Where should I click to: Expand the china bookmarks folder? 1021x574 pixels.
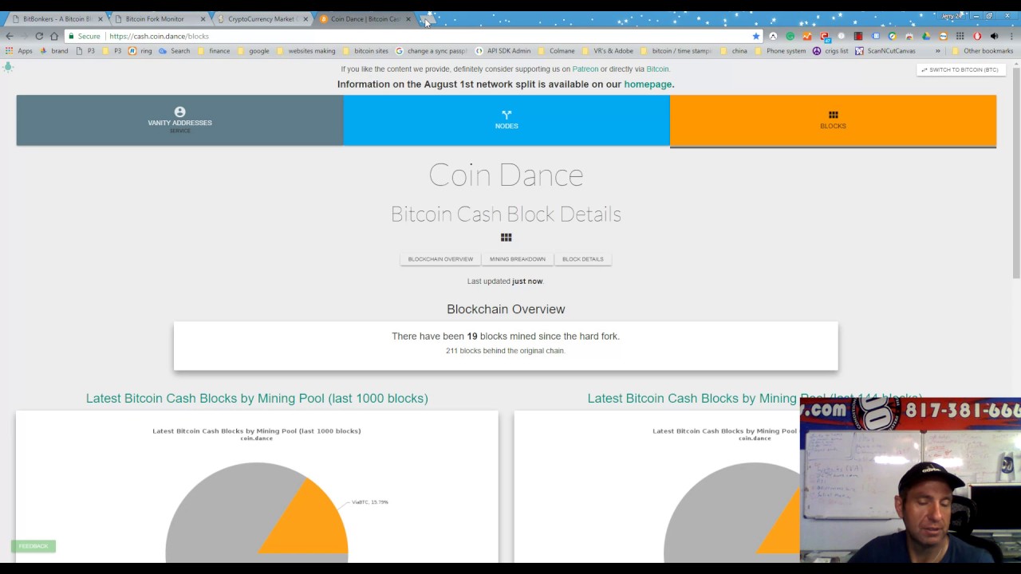(735, 51)
